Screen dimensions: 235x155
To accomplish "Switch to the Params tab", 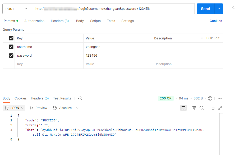I will 11,21.
